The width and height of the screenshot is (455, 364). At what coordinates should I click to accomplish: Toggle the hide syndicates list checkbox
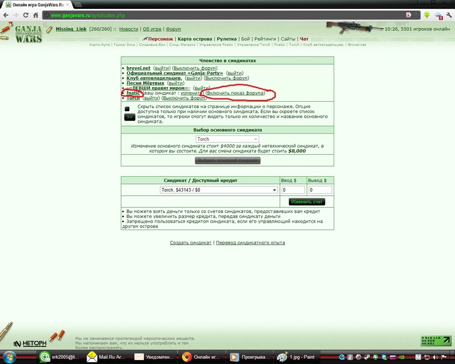click(127, 109)
